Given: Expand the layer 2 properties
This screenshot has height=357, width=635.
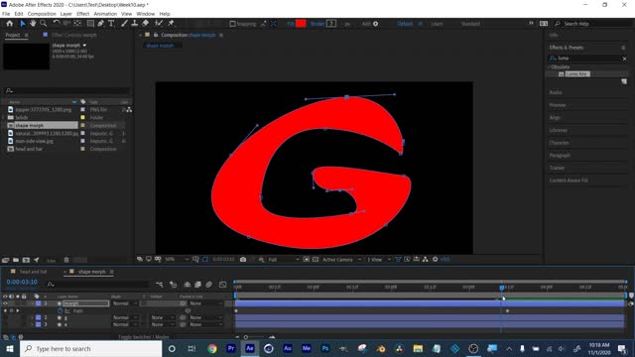Looking at the screenshot, I should [32, 317].
